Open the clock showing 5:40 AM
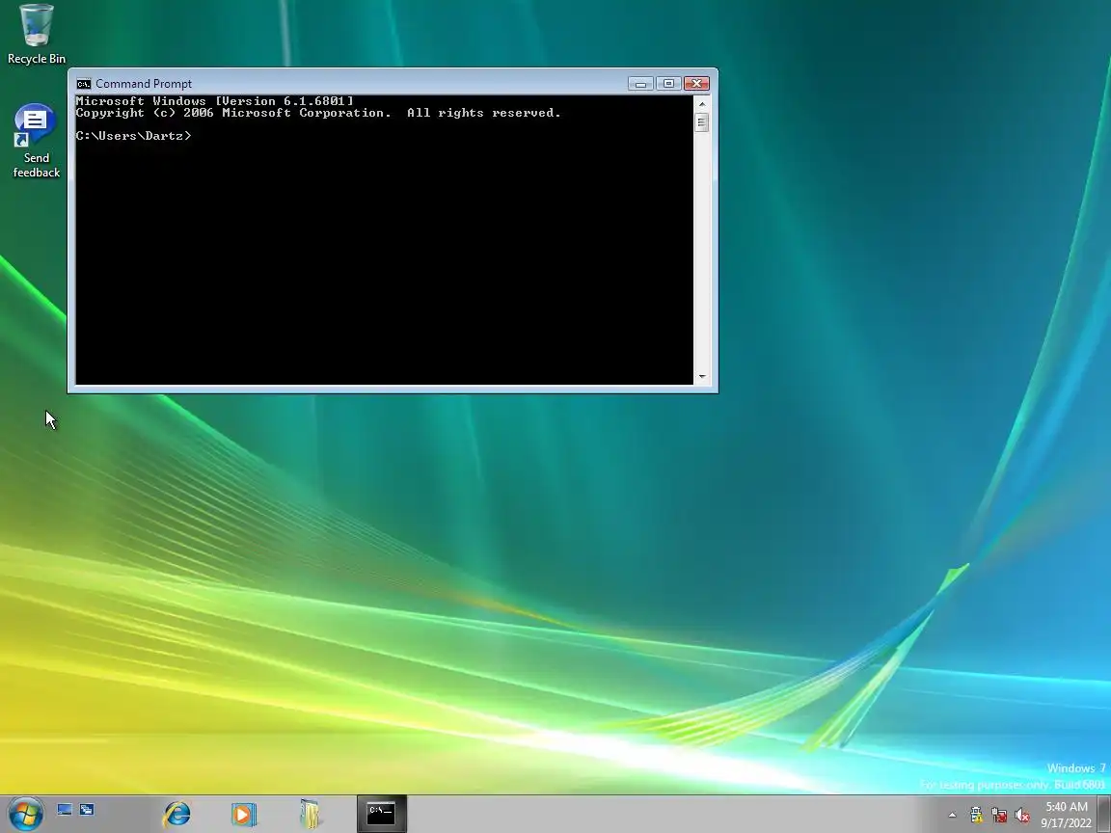This screenshot has height=833, width=1111. click(x=1067, y=815)
